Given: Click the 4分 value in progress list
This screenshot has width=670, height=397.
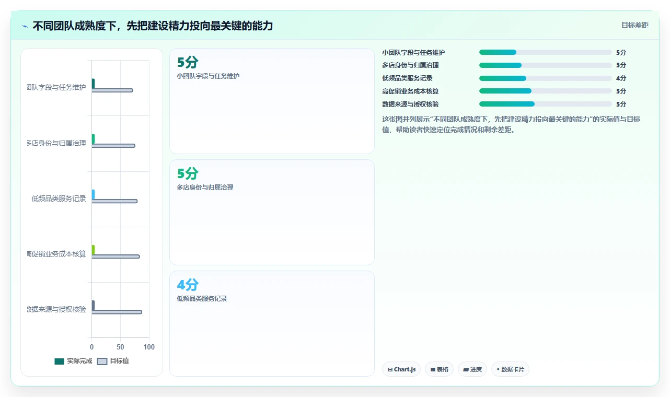Looking at the screenshot, I should [621, 78].
